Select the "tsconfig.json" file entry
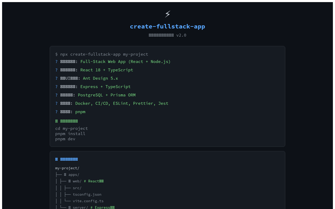 point(87,194)
